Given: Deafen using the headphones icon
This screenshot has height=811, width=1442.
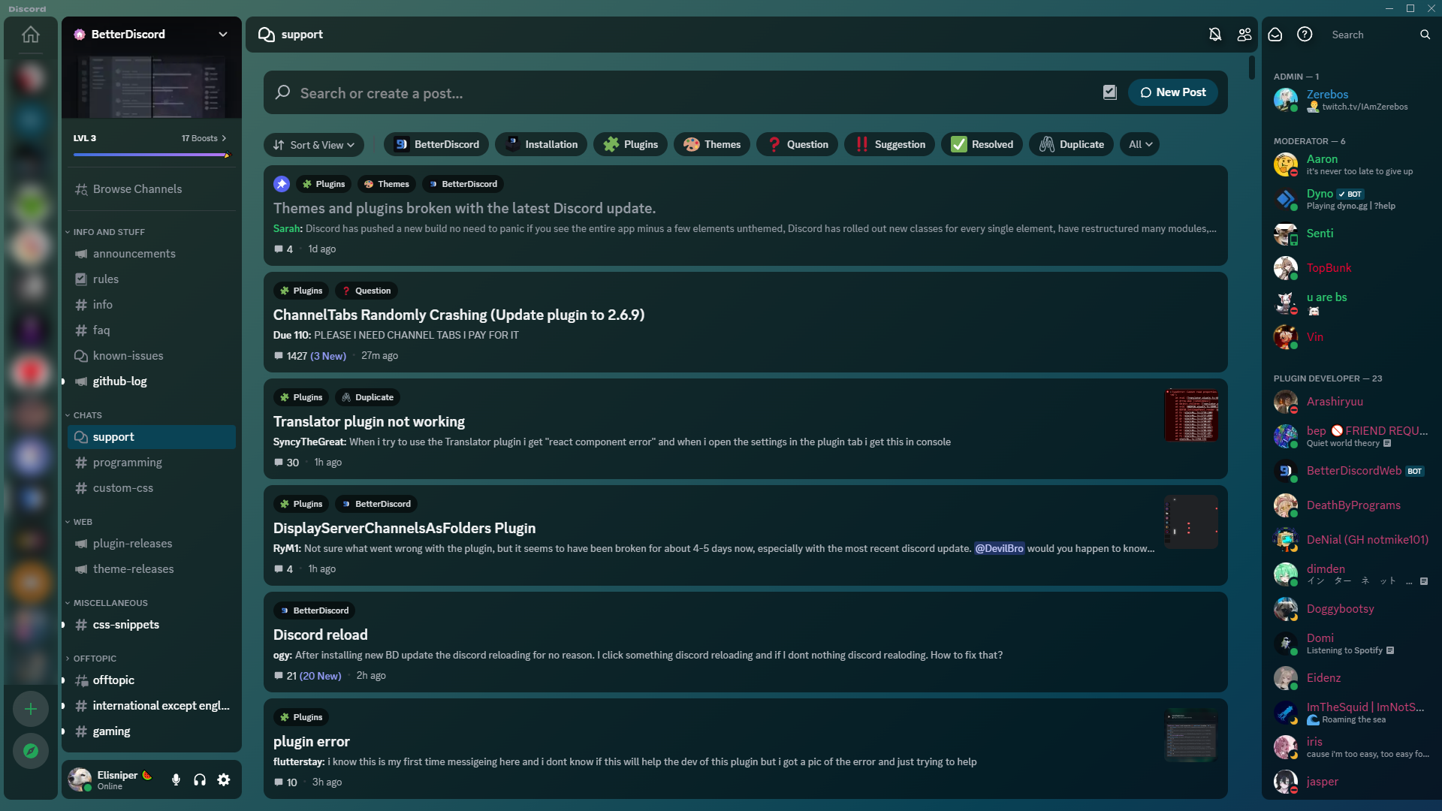Looking at the screenshot, I should [200, 779].
